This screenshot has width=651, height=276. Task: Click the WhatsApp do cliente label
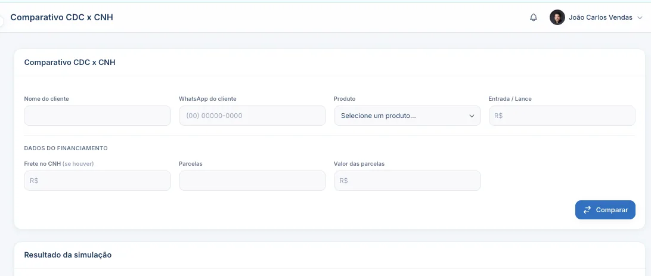coord(207,99)
